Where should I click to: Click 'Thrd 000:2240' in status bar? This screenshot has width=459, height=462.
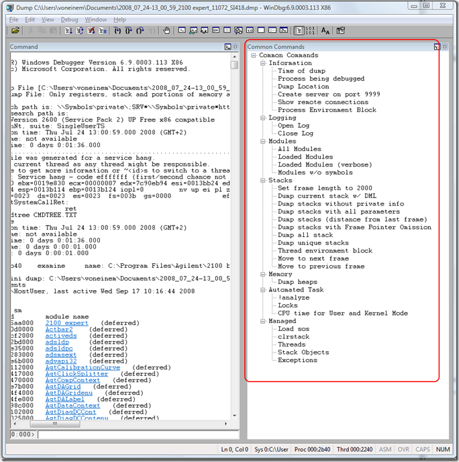pyautogui.click(x=354, y=449)
